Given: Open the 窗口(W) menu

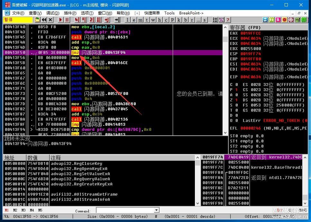Looking at the screenshot, I should [105, 13].
